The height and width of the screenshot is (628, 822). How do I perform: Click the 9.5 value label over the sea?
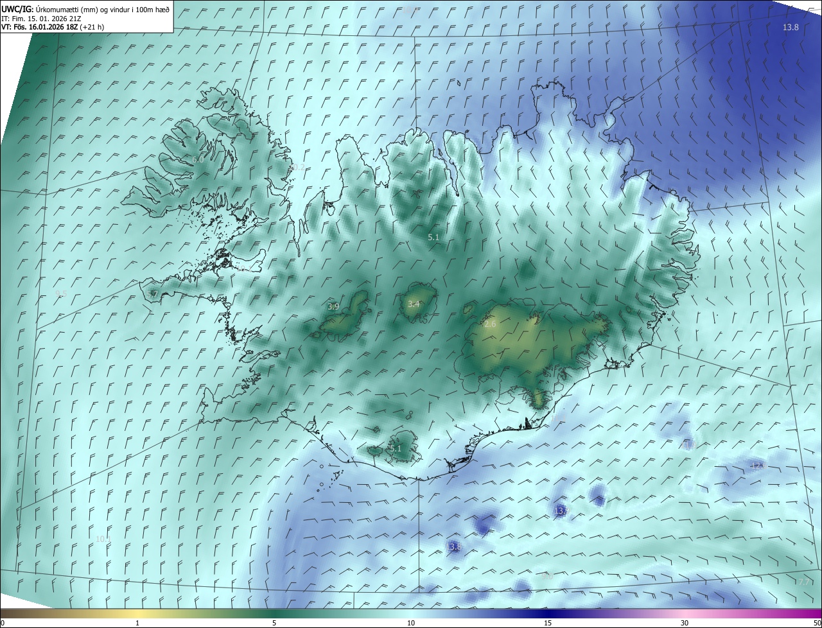point(61,293)
